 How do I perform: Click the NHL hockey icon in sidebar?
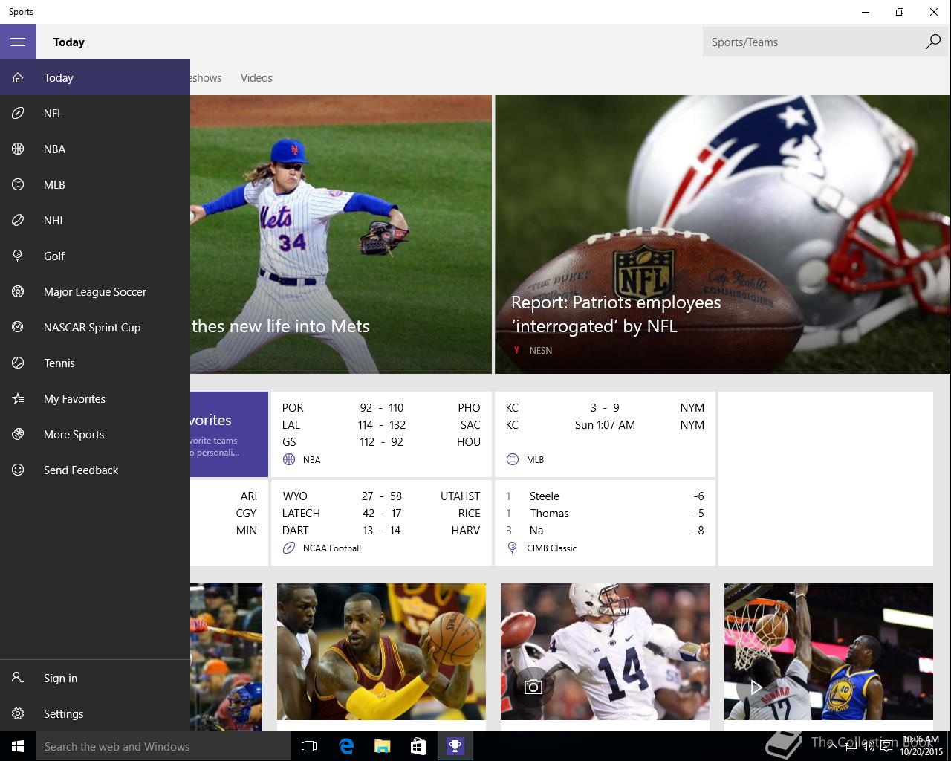tap(18, 220)
